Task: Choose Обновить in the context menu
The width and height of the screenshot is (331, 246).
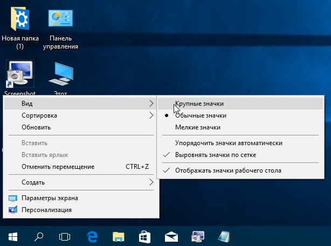Action: [81, 127]
